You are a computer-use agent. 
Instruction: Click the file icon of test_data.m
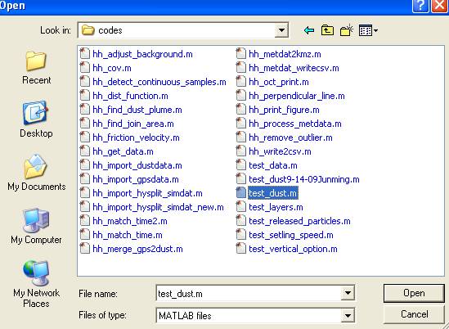pos(240,165)
